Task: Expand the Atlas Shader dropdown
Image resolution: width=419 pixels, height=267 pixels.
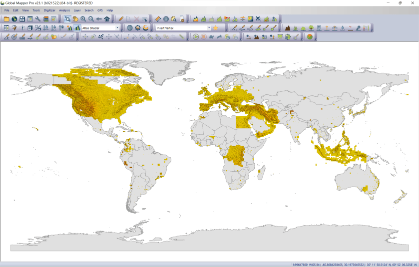Action: [x=117, y=28]
